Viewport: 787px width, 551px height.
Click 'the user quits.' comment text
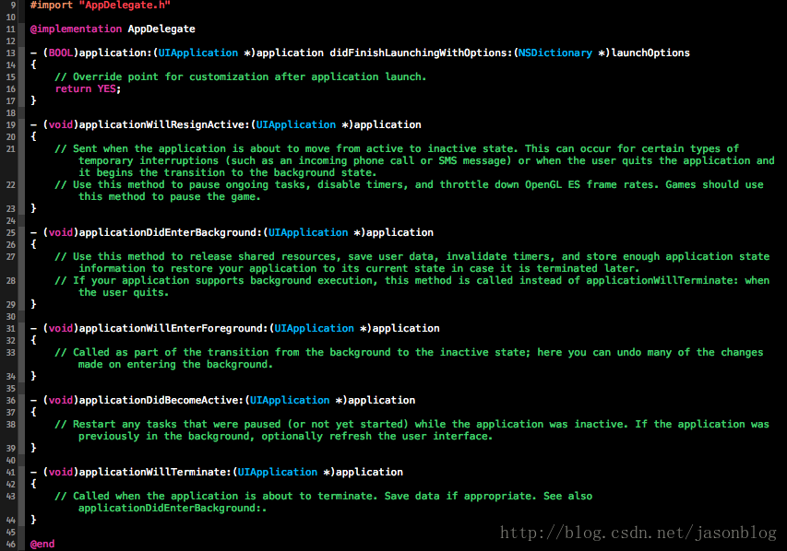tap(124, 293)
